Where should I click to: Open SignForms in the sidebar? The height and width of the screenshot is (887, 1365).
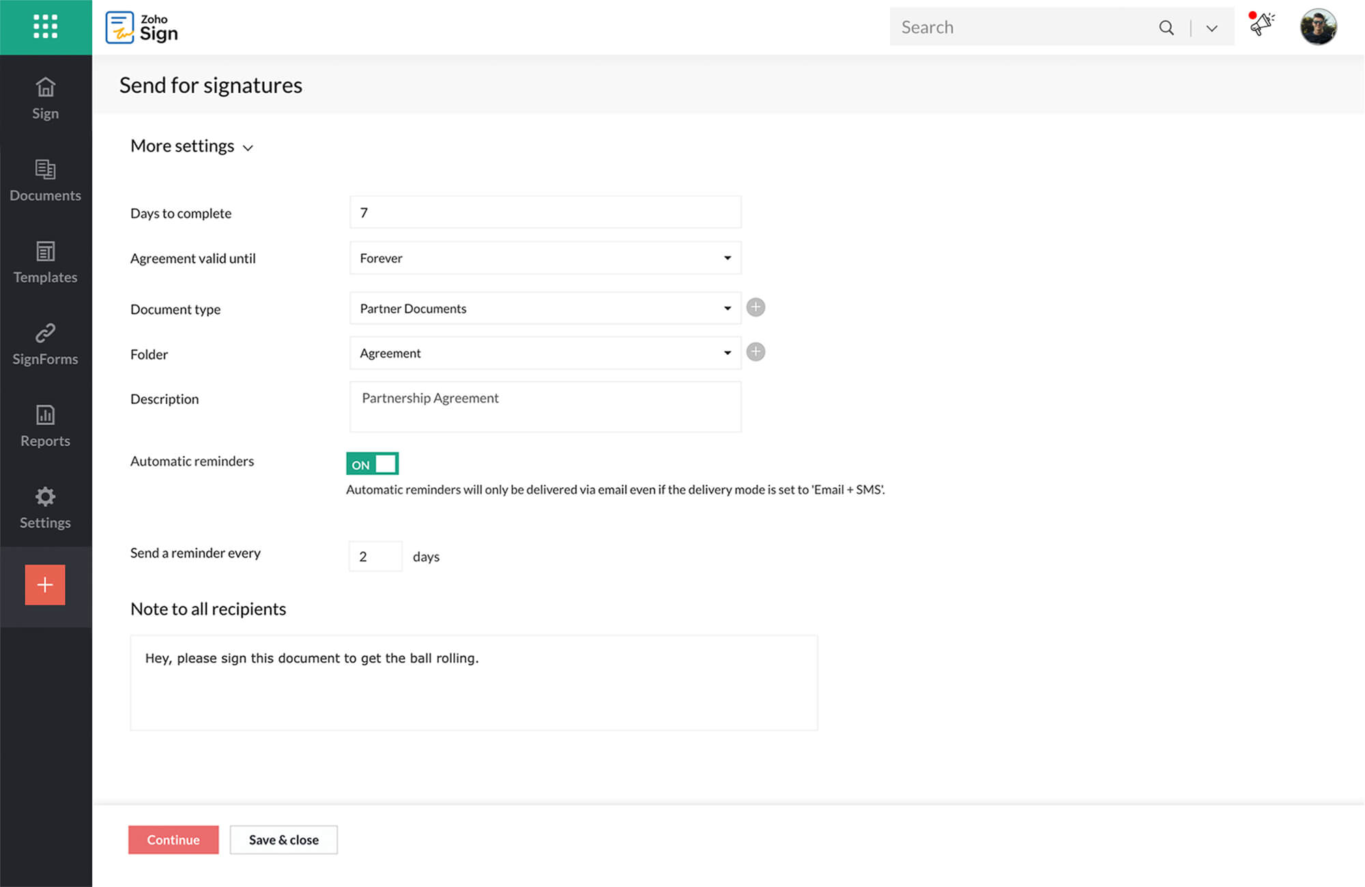pos(45,344)
